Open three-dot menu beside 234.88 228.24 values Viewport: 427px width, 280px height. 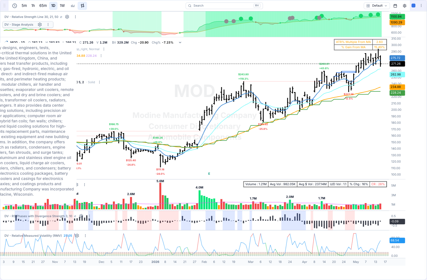click(101, 56)
